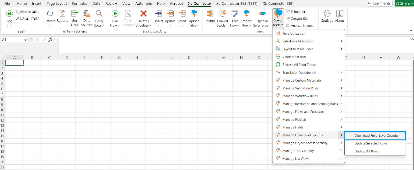414x170 pixels.
Task: Expand the Manage Custom Metadata submenu arrow
Action: point(341,80)
